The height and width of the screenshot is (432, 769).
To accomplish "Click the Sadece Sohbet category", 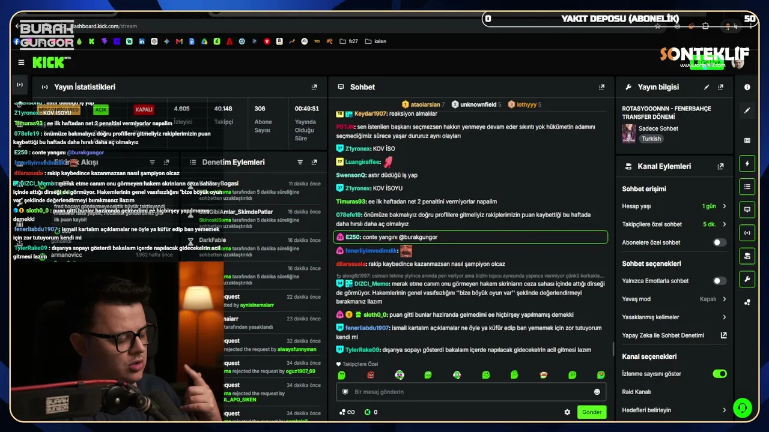I will coord(658,128).
